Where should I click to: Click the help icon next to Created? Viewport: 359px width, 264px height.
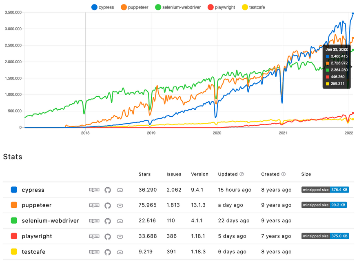click(x=284, y=174)
